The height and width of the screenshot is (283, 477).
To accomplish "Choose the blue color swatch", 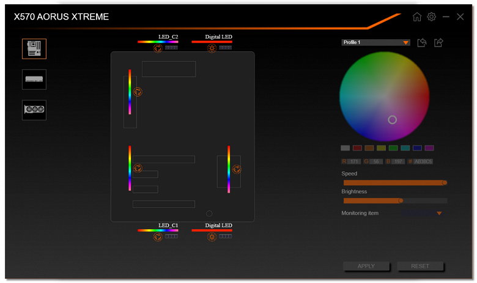I will click(x=417, y=148).
